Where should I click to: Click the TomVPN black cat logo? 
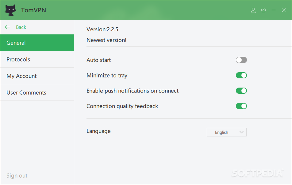point(10,10)
